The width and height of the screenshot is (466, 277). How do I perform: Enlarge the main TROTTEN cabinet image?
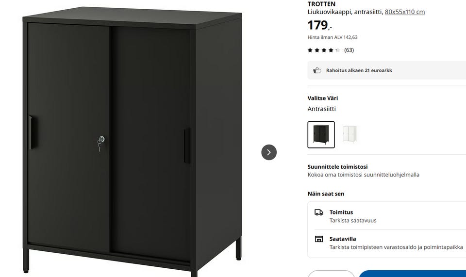coord(132,142)
